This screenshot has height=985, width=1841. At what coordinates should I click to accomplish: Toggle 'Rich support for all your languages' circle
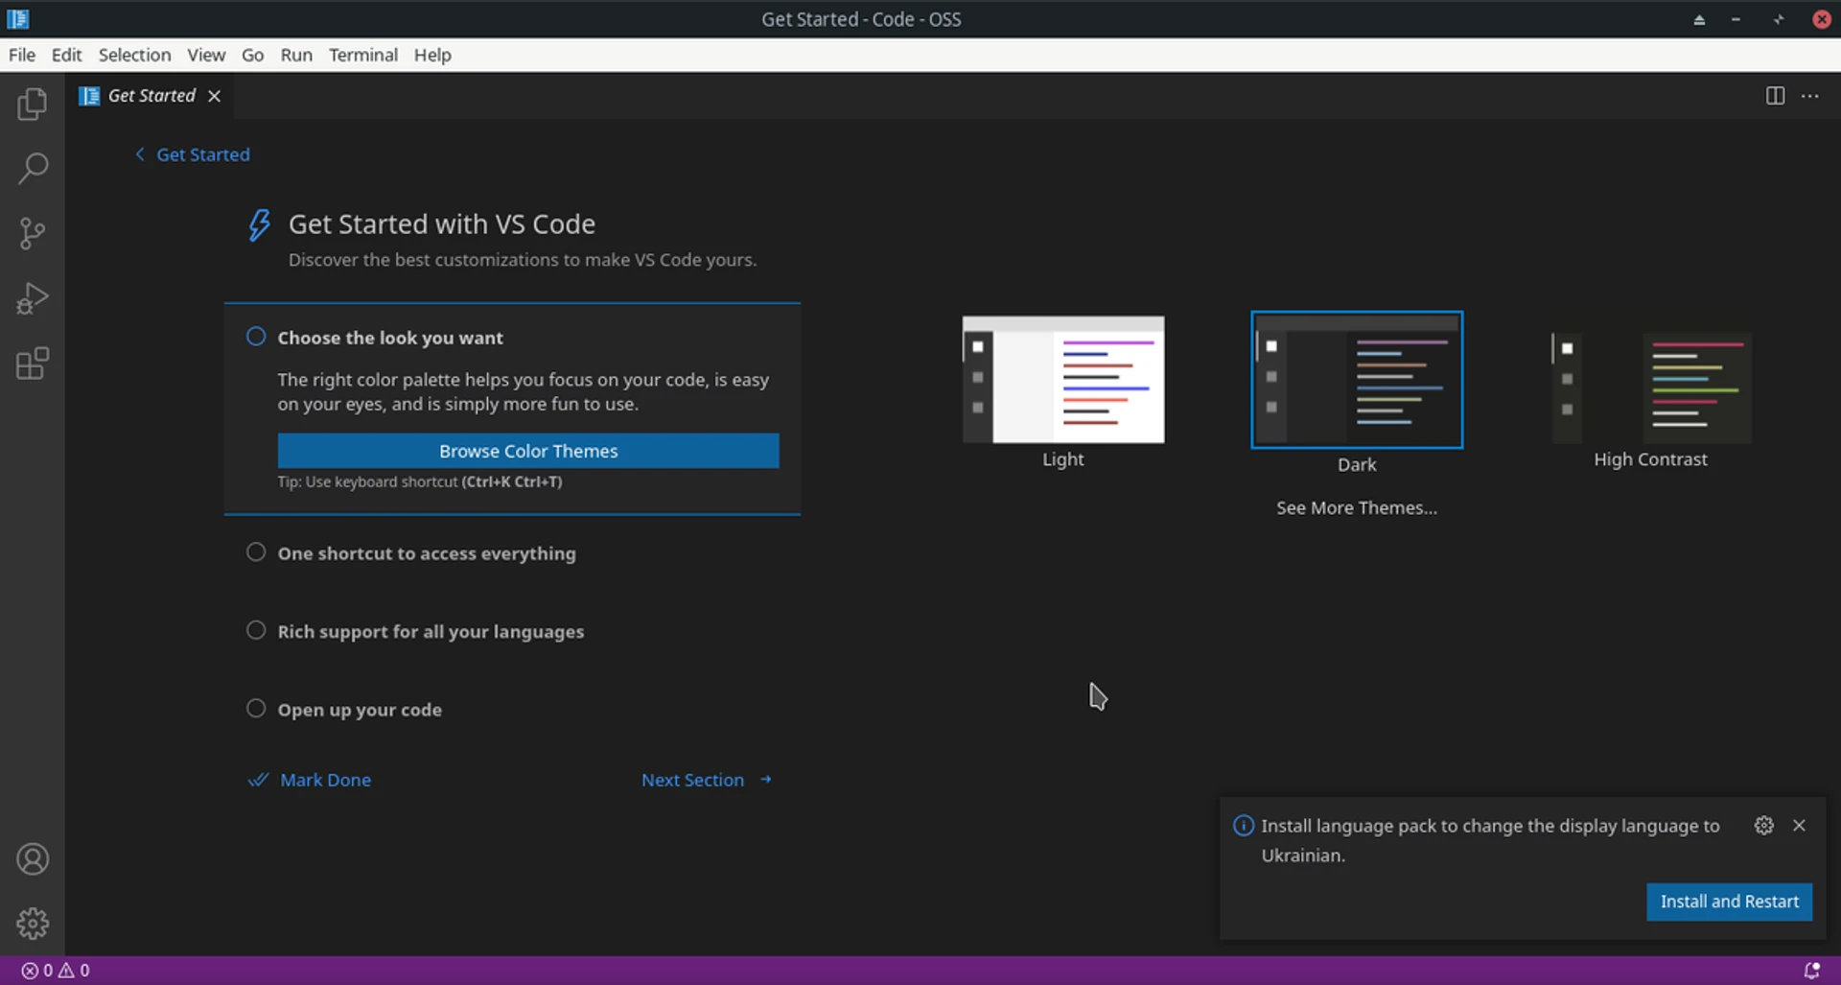point(256,630)
